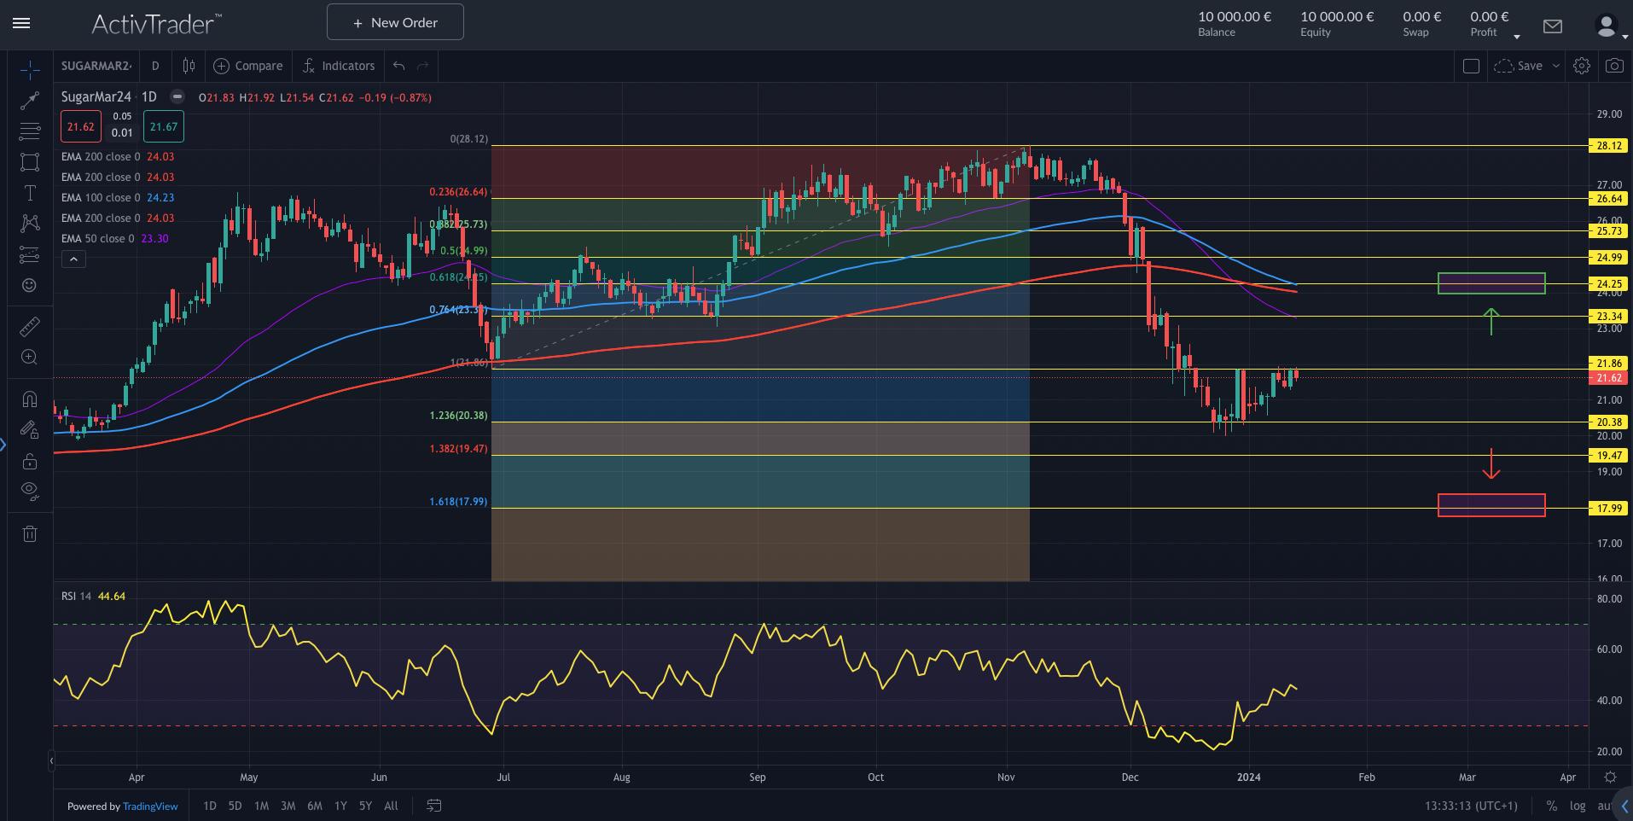
Task: Select the trend line drawing tool
Action: click(30, 100)
